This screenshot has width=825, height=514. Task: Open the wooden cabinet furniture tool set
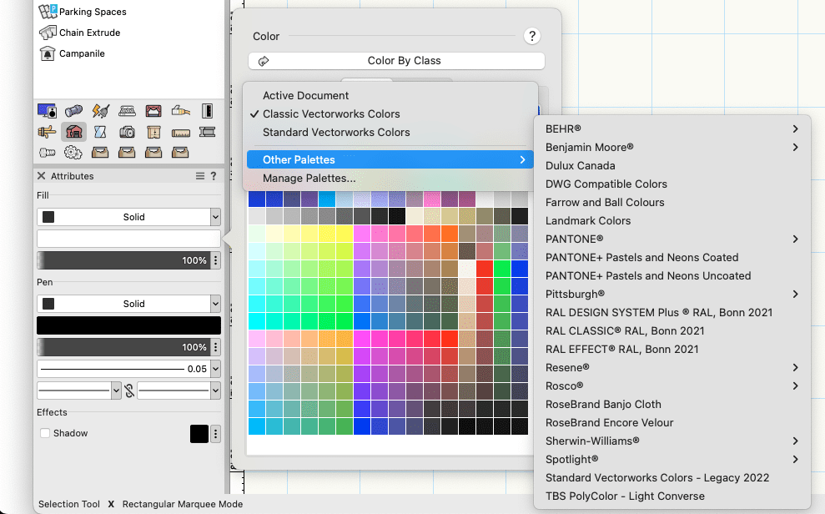[x=153, y=132]
